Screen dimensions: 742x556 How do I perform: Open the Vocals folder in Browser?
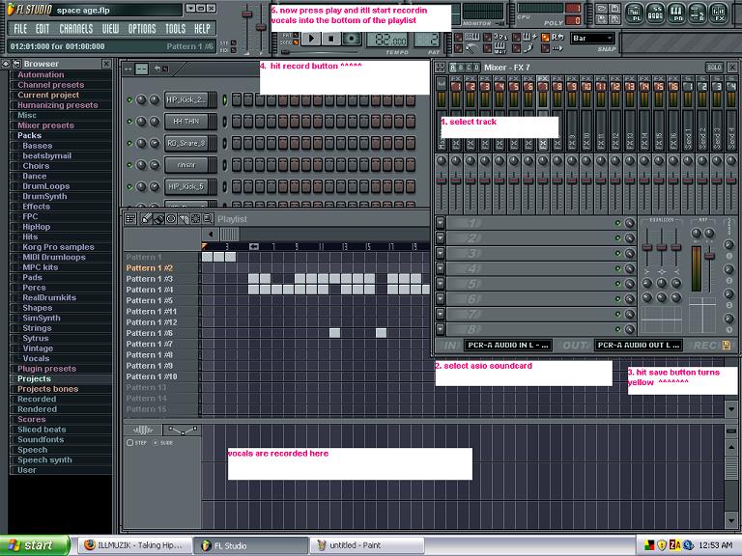point(36,358)
